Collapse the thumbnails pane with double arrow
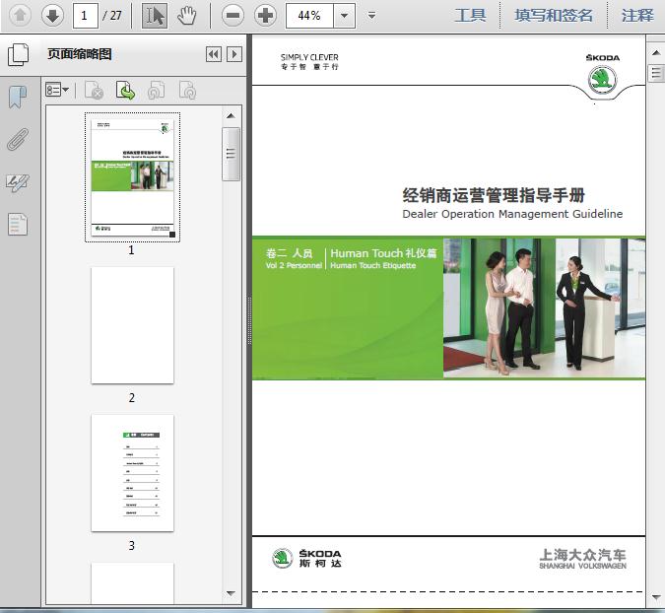The image size is (665, 613). click(x=214, y=54)
